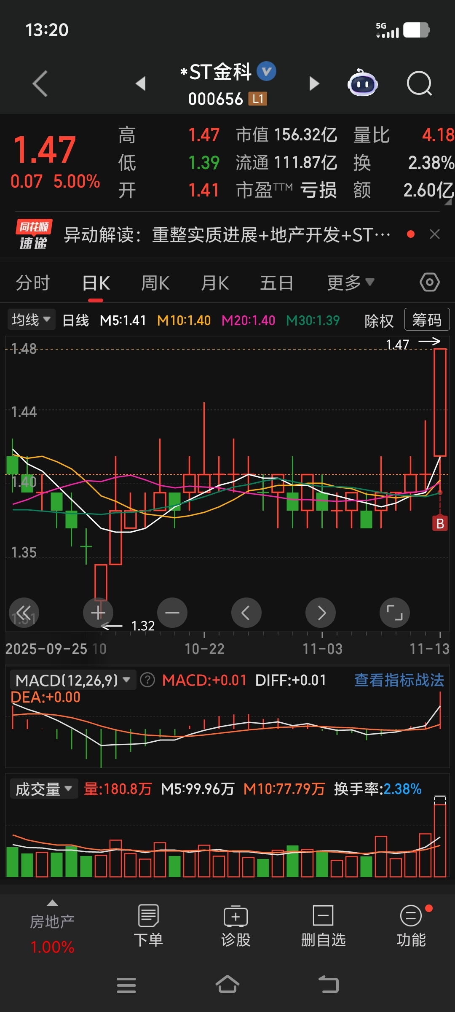Tap Android recent apps menu button

[x=126, y=985]
